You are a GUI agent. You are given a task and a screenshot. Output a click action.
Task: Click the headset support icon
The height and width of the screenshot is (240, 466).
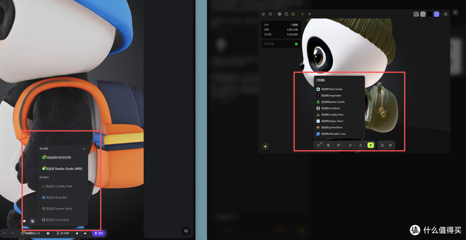click(186, 231)
